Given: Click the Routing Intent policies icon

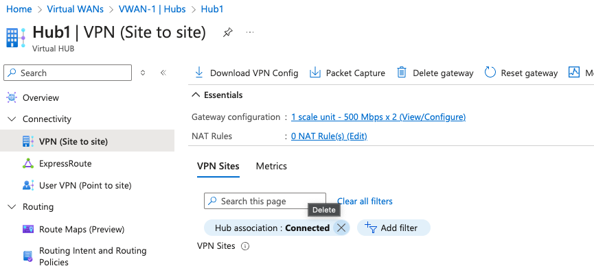Looking at the screenshot, I should 28,256.
